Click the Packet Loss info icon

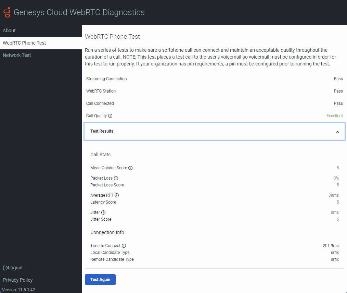point(116,178)
